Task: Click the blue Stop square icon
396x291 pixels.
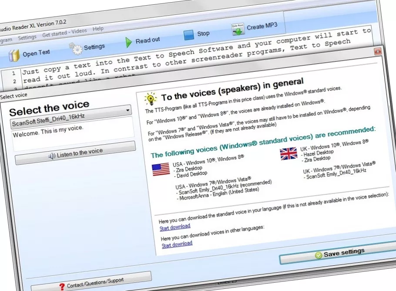Action: click(189, 35)
